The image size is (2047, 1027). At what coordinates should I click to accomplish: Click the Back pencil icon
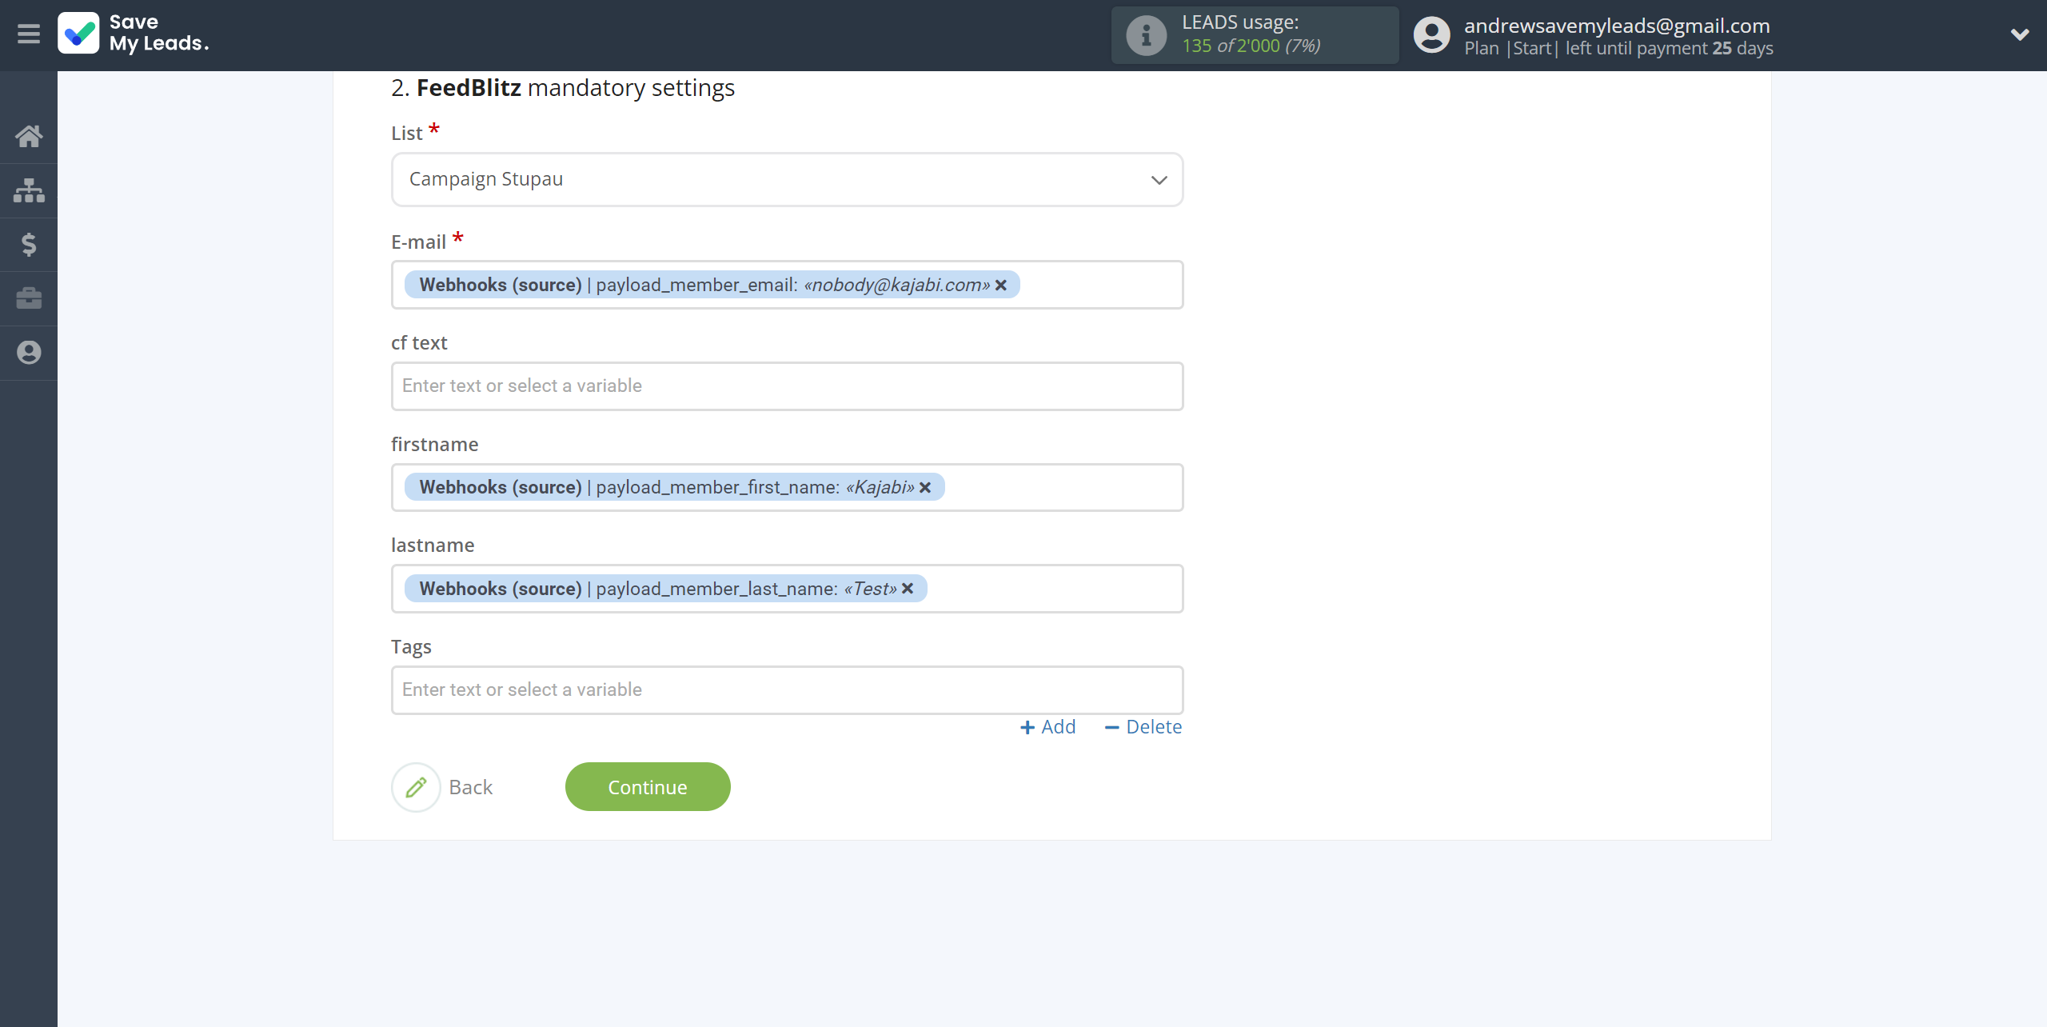point(416,787)
